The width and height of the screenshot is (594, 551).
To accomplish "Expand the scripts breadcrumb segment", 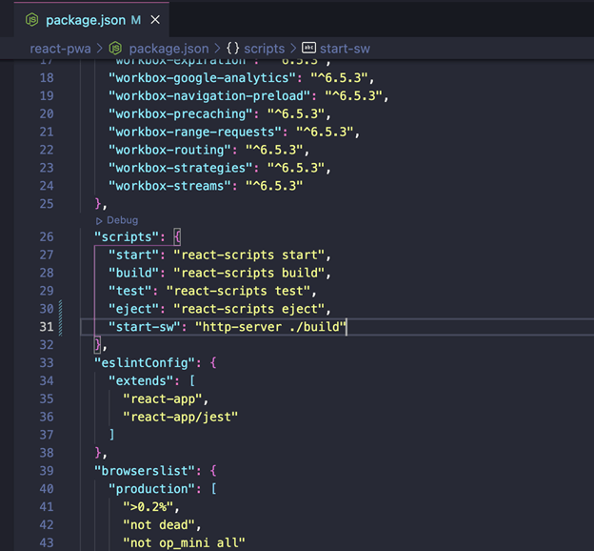I will pos(264,49).
